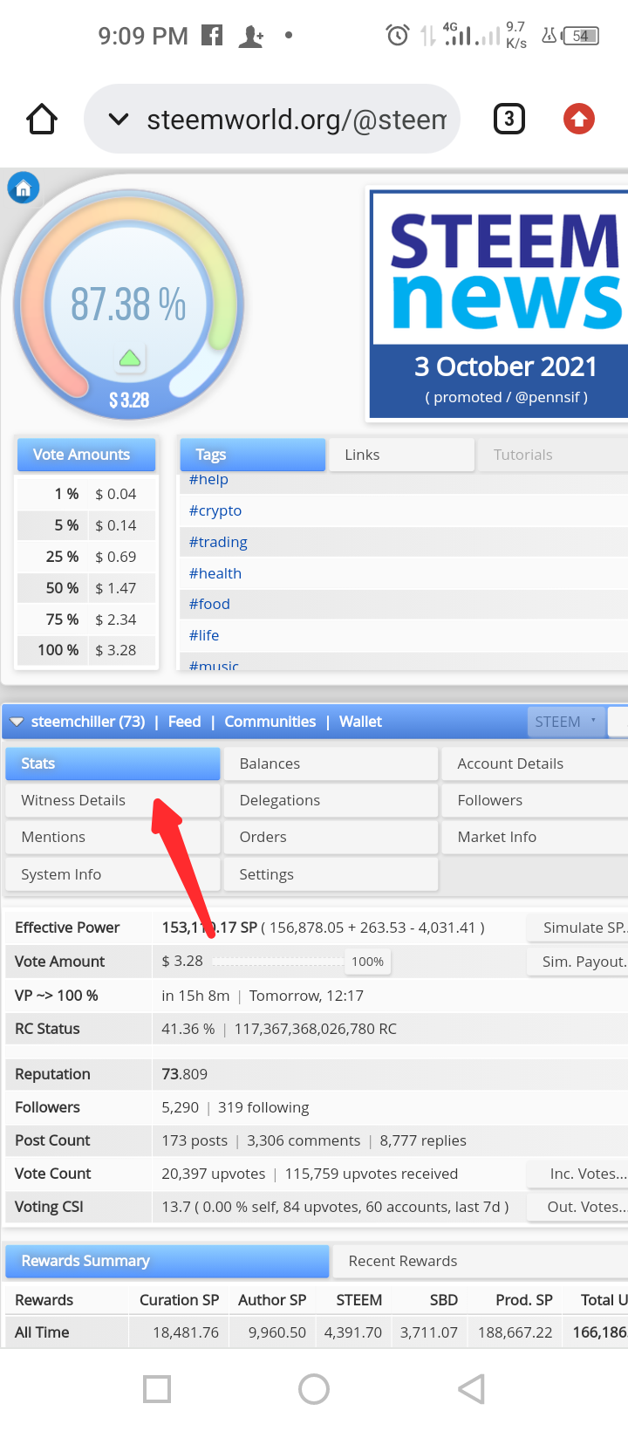Select the Rewards Summary tab
628x1431 pixels.
pos(167,1261)
